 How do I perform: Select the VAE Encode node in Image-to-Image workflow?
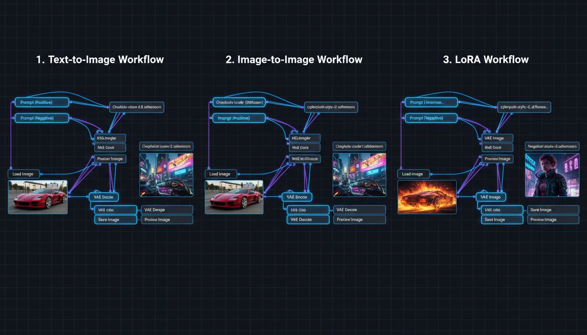pos(297,197)
